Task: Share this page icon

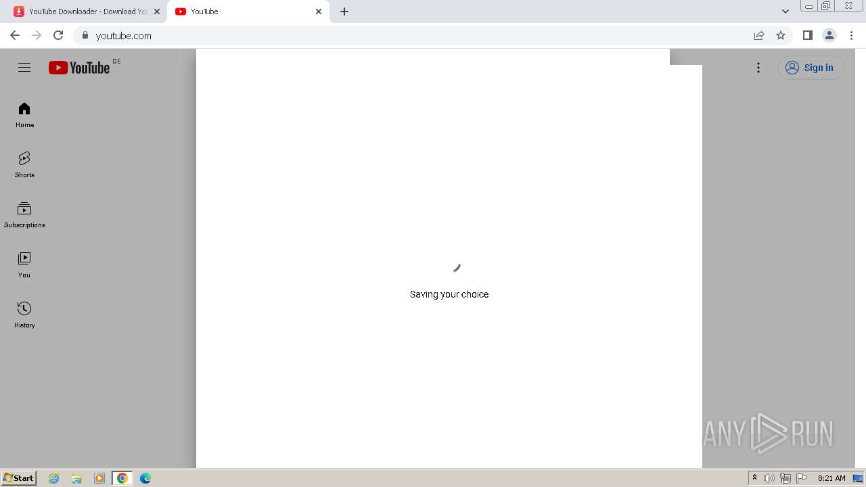Action: (x=759, y=35)
